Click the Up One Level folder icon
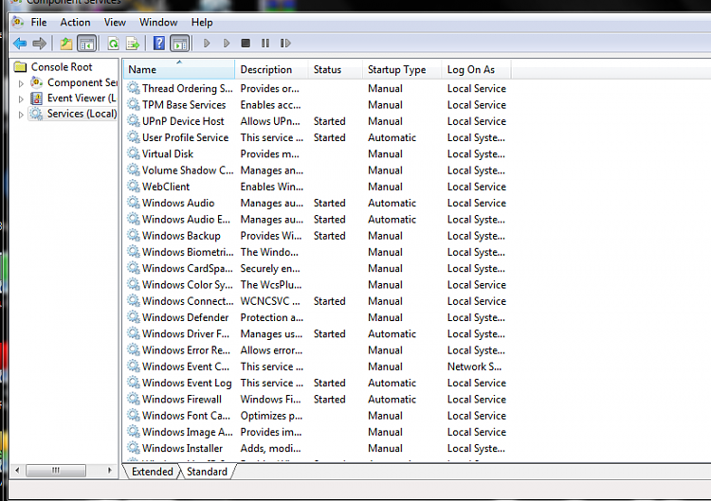 tap(66, 44)
